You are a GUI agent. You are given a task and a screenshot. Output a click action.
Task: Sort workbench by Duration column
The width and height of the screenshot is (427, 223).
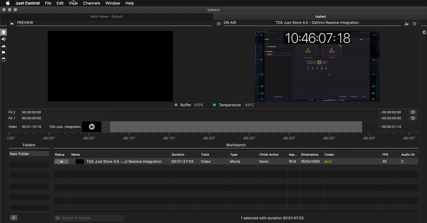[x=185, y=155]
